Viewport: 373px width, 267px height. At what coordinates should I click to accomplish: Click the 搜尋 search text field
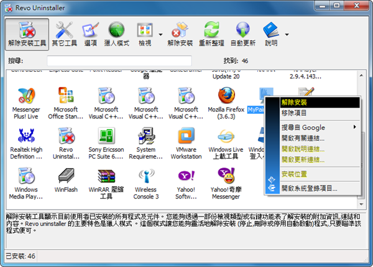[119, 60]
